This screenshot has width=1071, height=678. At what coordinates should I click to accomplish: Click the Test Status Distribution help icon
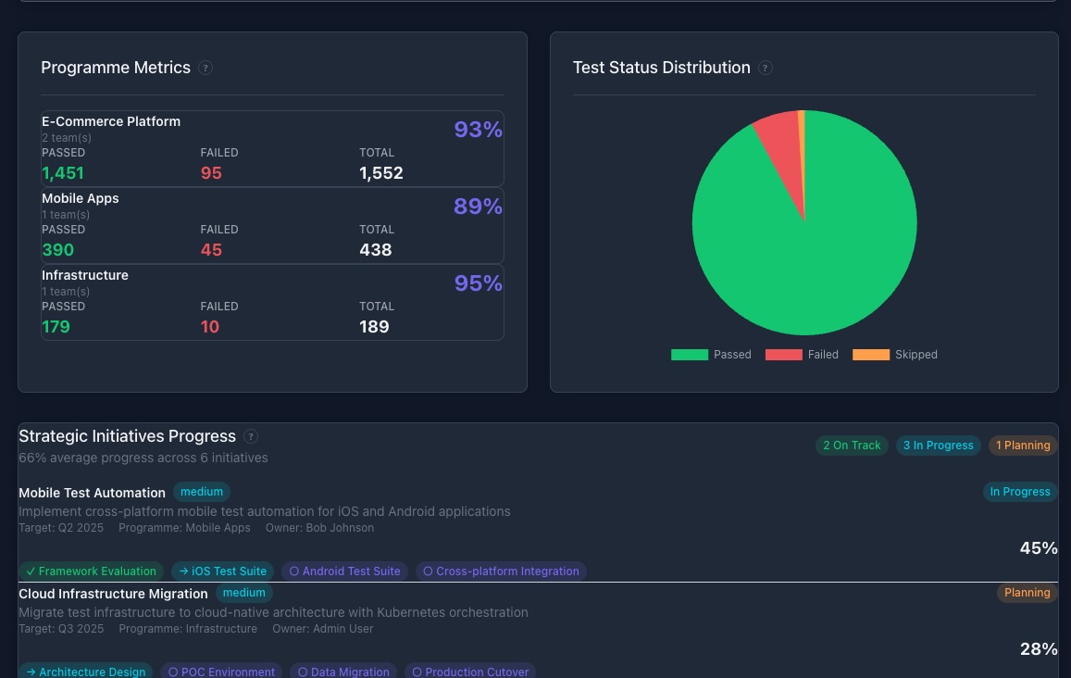pos(766,68)
